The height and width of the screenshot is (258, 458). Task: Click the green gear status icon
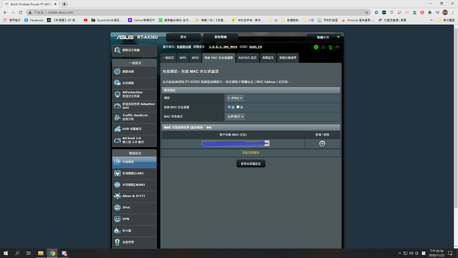point(316,47)
